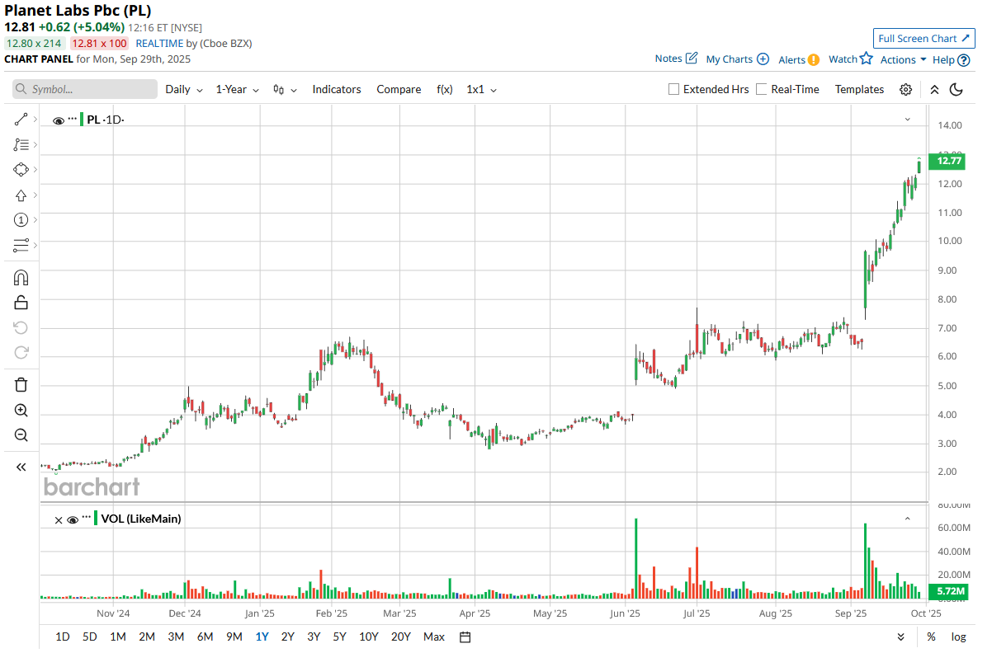Zoom out of the chart

pyautogui.click(x=21, y=435)
